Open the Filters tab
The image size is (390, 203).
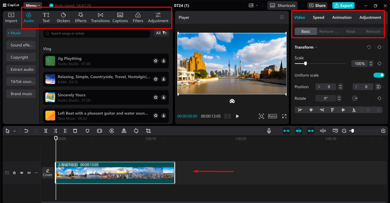pyautogui.click(x=138, y=18)
